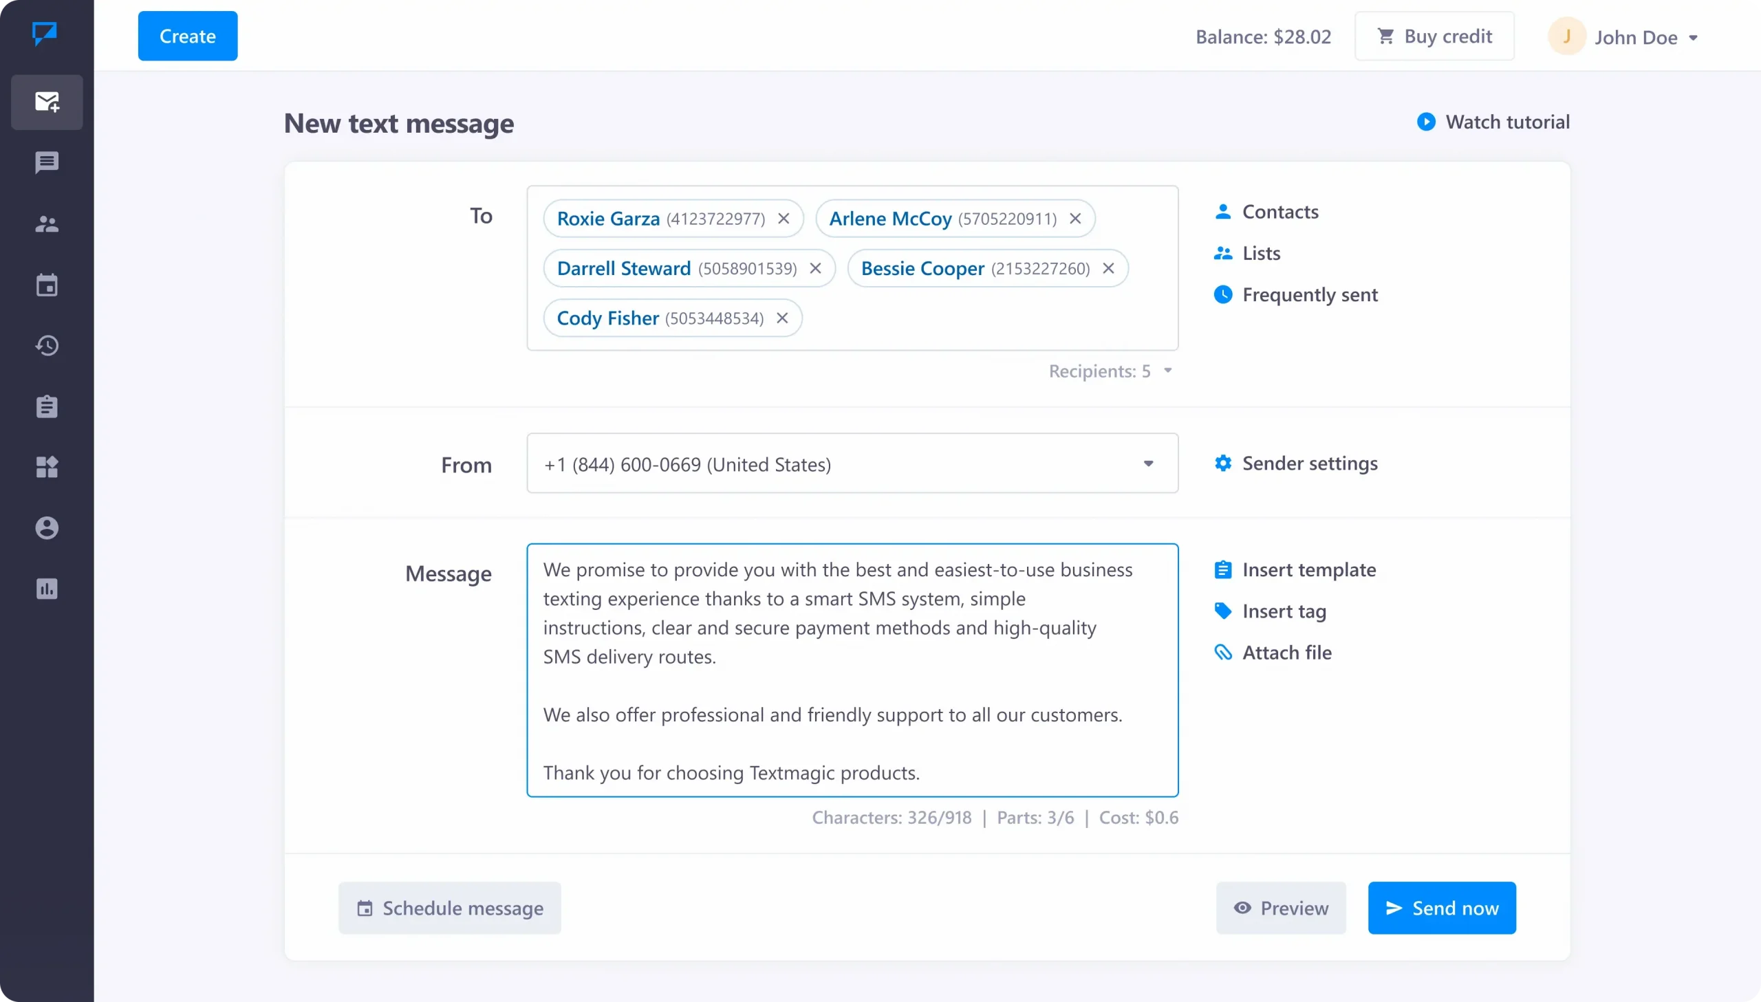Click the Attach file paperclip icon

coord(1222,653)
